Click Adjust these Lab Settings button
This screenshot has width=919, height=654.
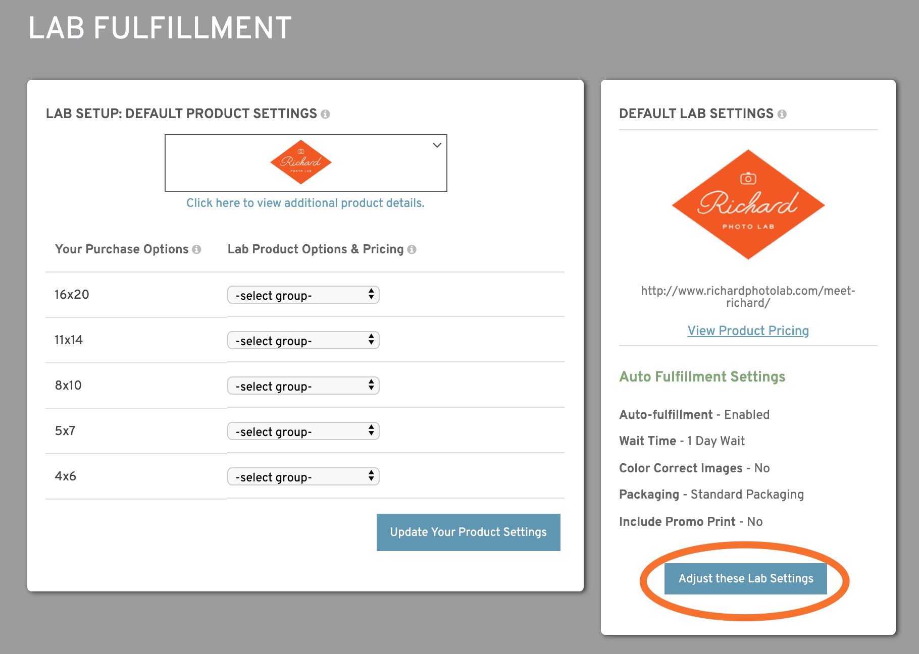746,579
